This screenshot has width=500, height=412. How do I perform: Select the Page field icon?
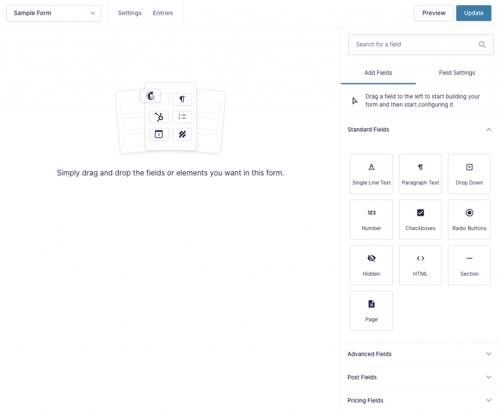(371, 310)
